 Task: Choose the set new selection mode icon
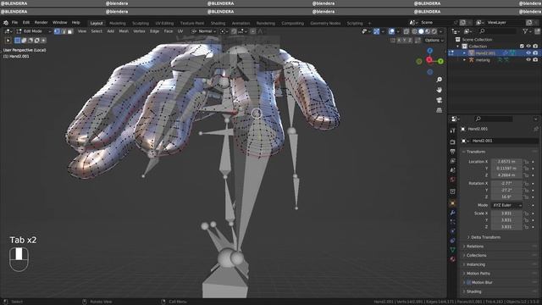point(17,41)
